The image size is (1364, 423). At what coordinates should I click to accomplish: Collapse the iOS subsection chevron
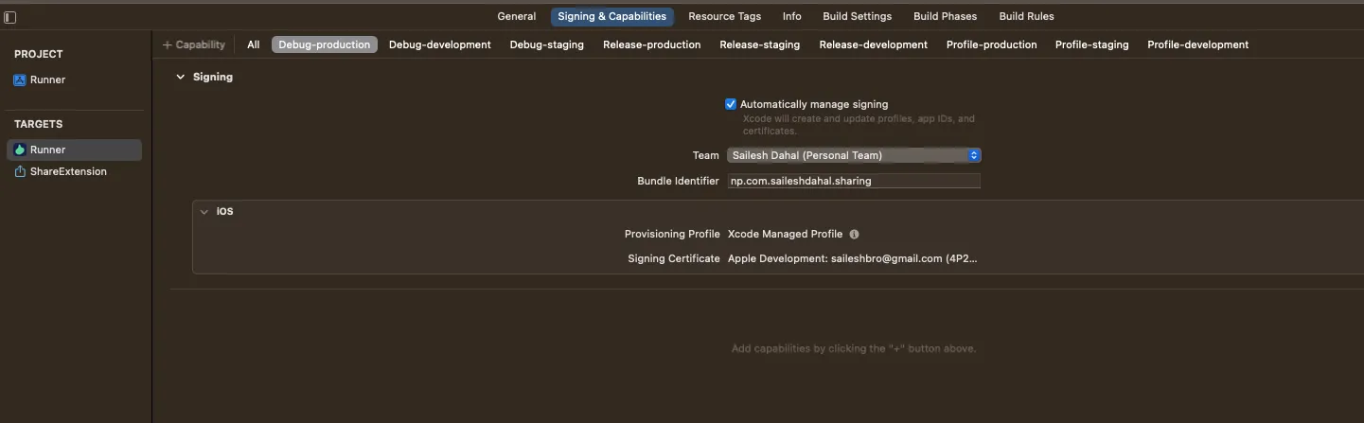tap(204, 212)
